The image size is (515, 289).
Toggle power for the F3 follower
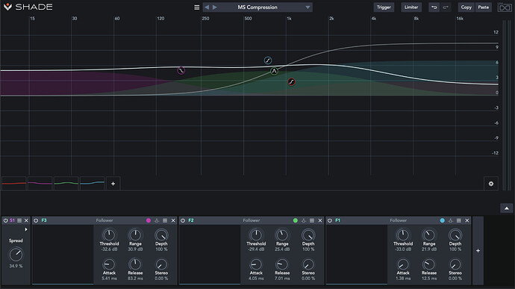(x=36, y=220)
